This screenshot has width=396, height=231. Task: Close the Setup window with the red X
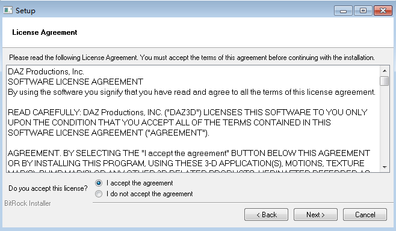click(x=383, y=11)
